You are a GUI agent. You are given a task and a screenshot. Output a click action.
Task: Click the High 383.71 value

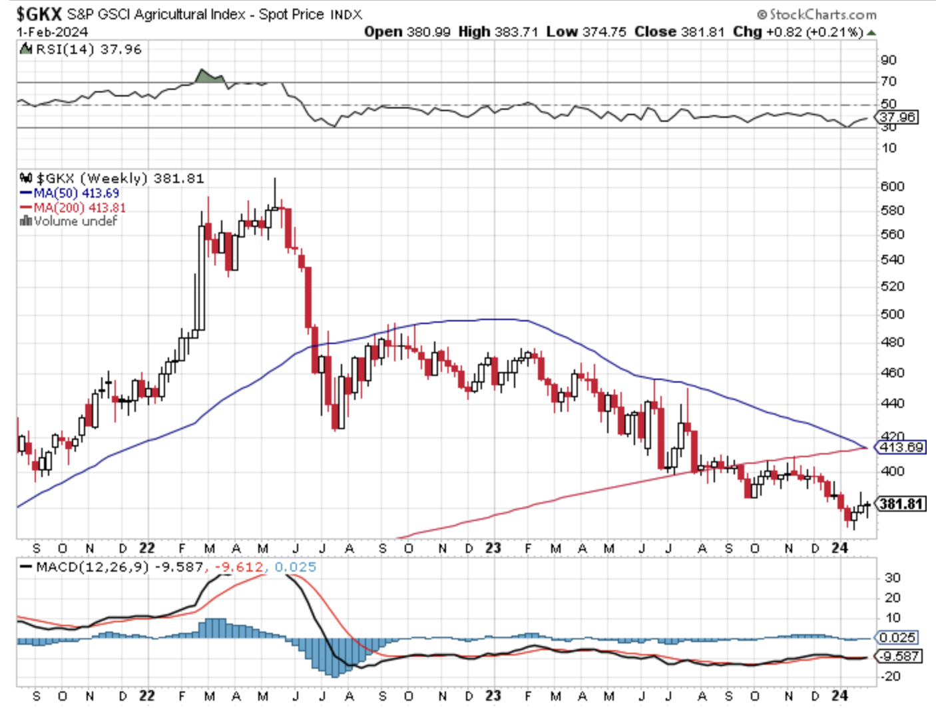[498, 32]
